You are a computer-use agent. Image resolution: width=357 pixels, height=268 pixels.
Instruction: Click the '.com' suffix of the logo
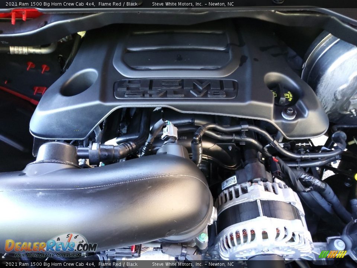coord(87,247)
